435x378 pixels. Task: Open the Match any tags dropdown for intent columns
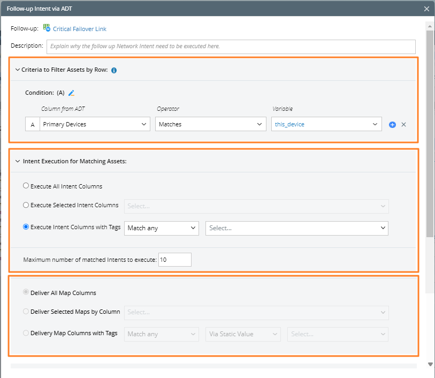coord(161,228)
